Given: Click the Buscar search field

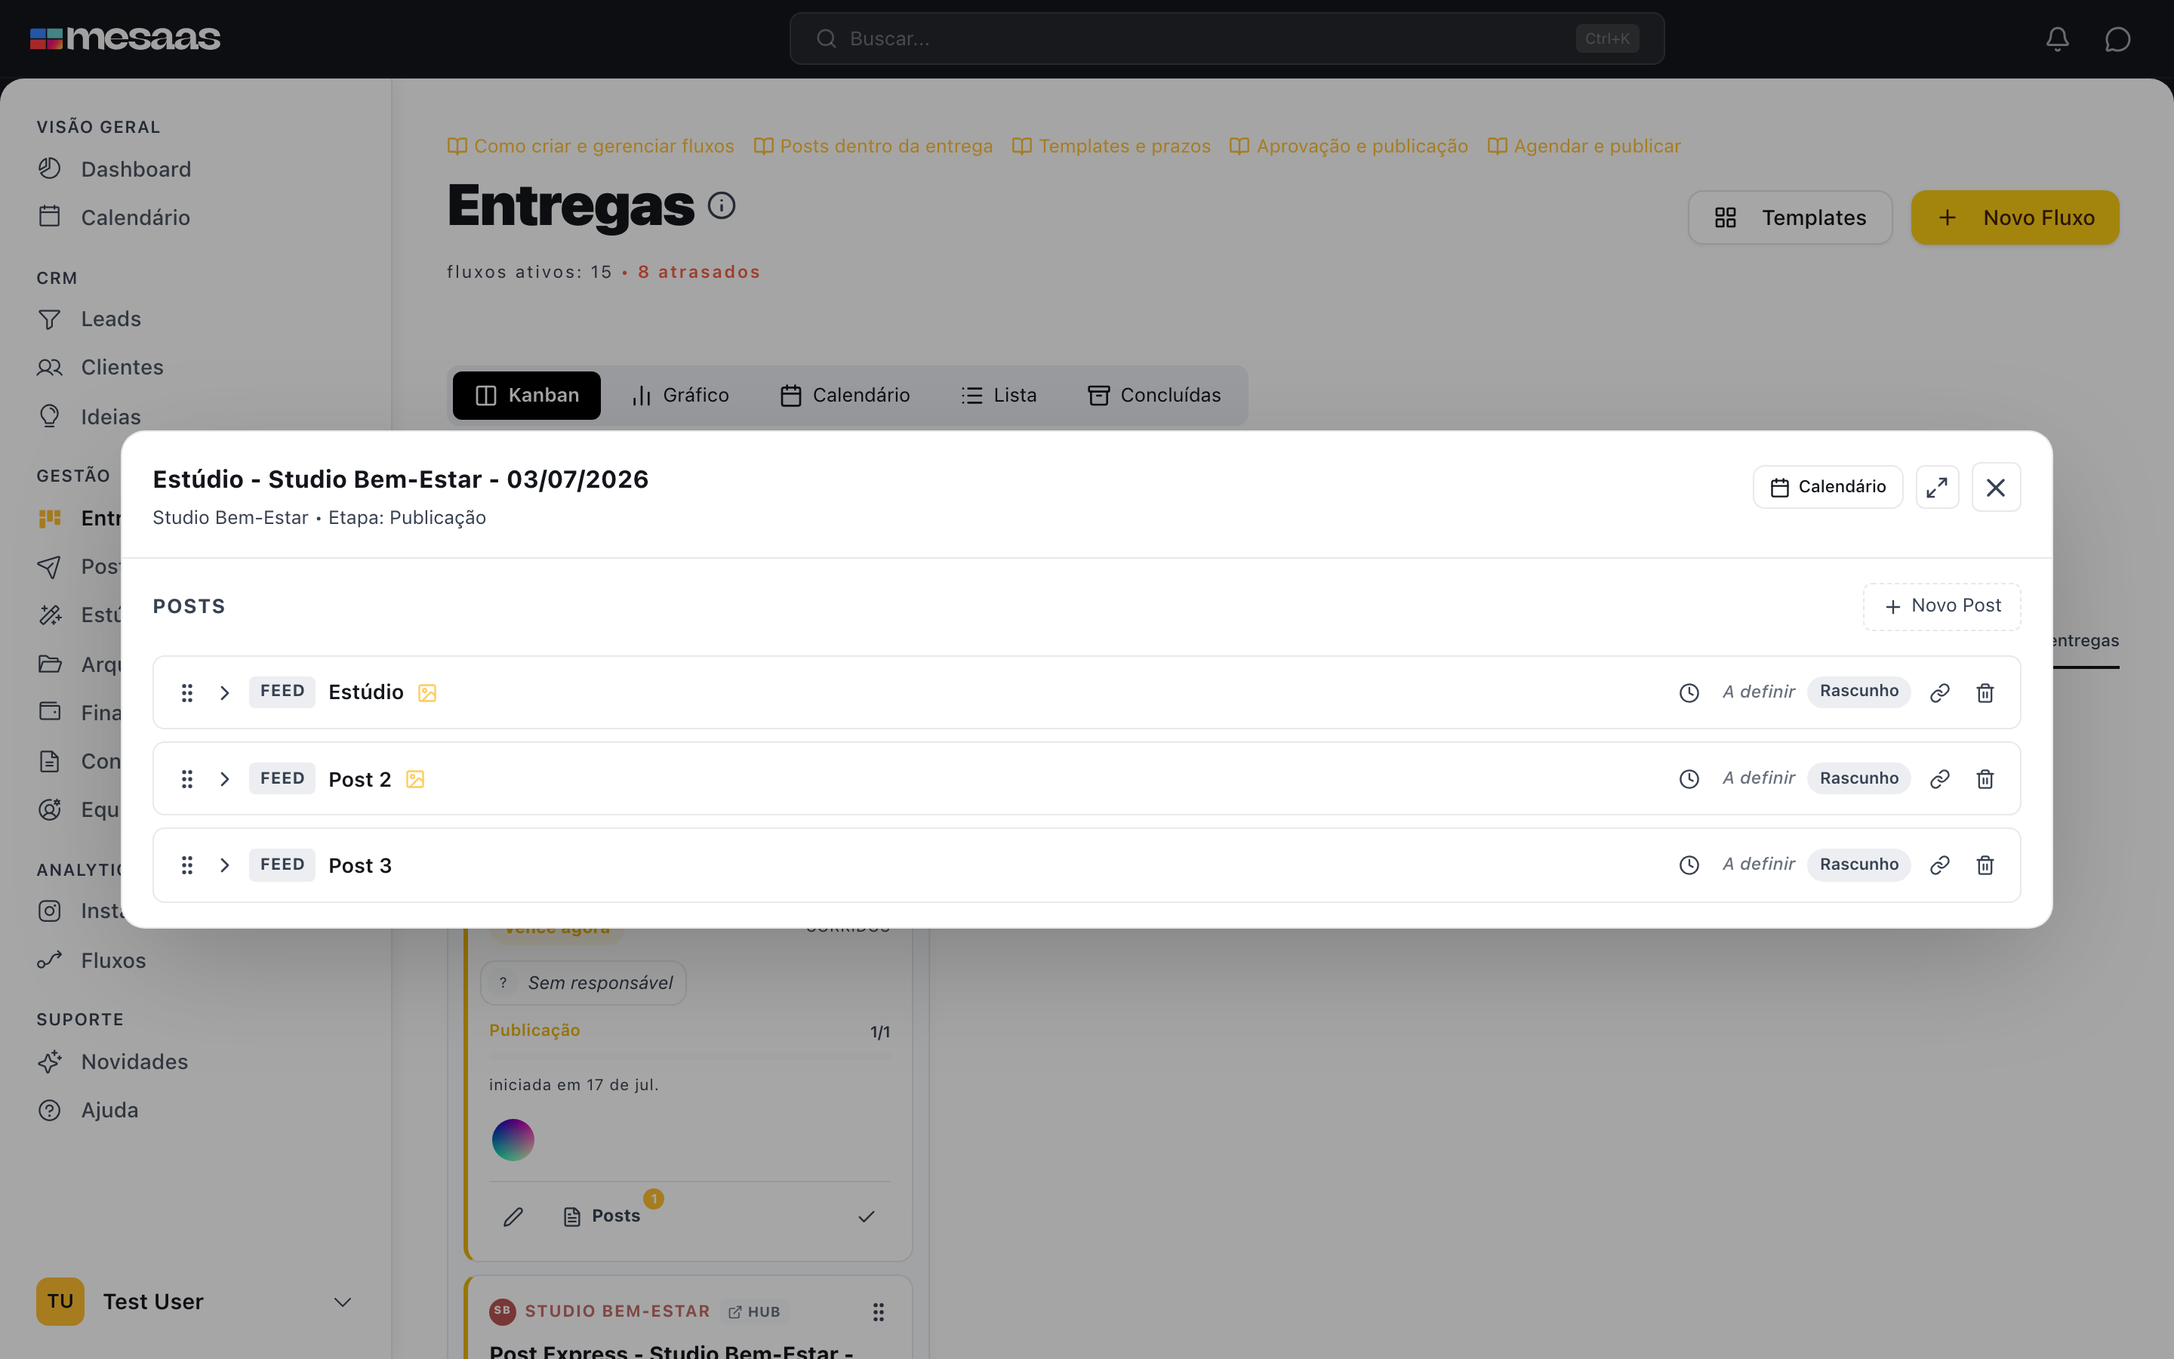Looking at the screenshot, I should 1226,39.
